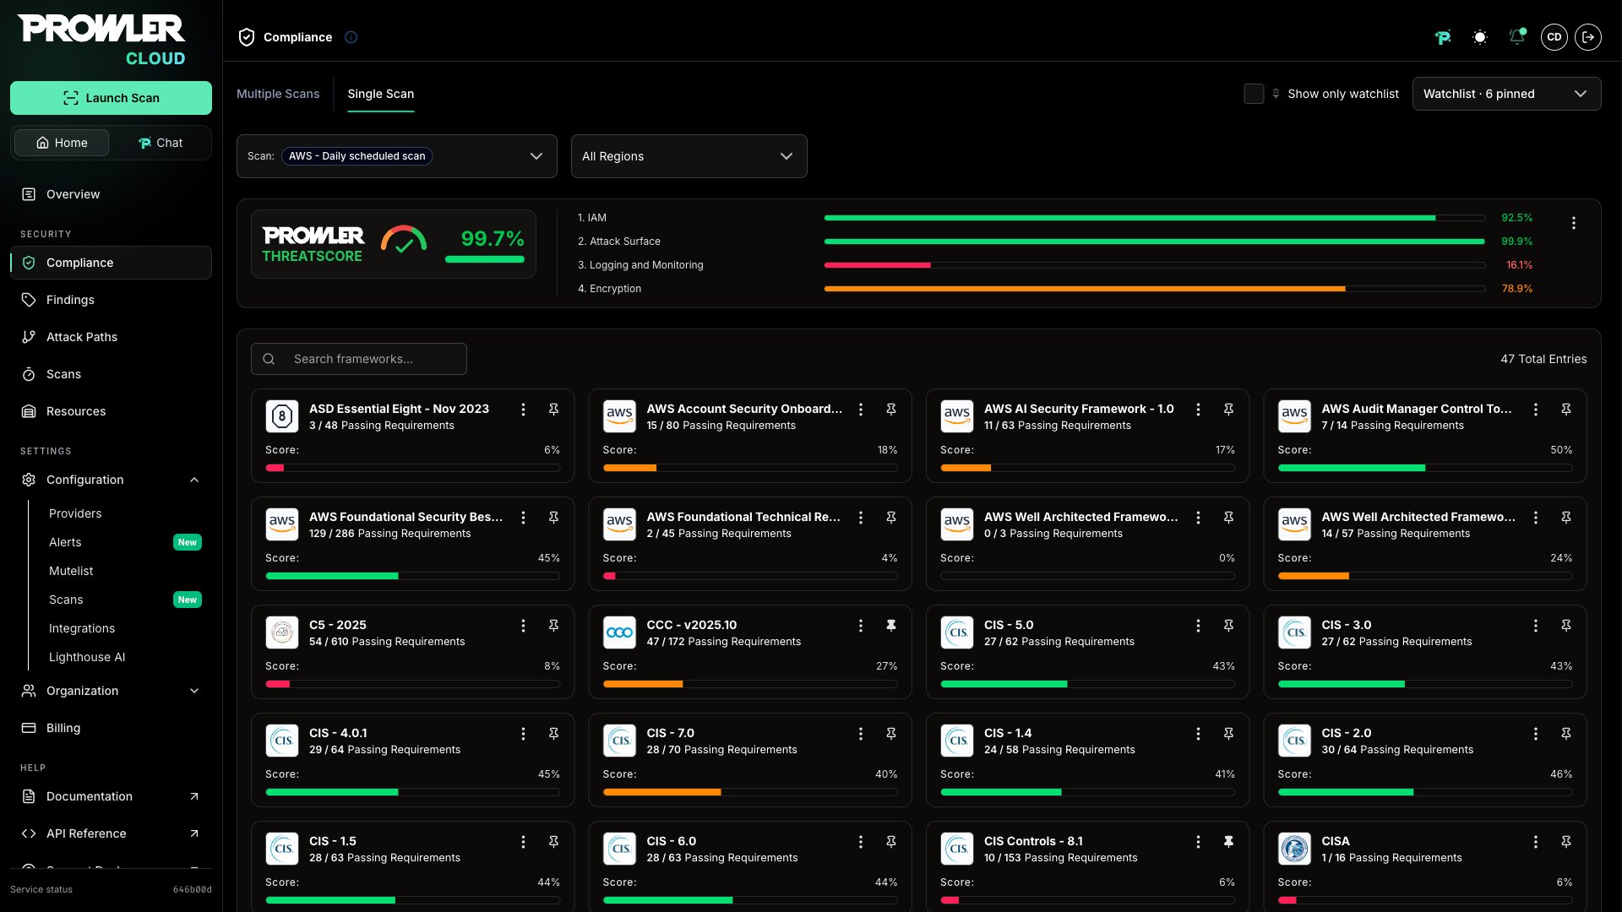Click the sign out icon

[1588, 37]
